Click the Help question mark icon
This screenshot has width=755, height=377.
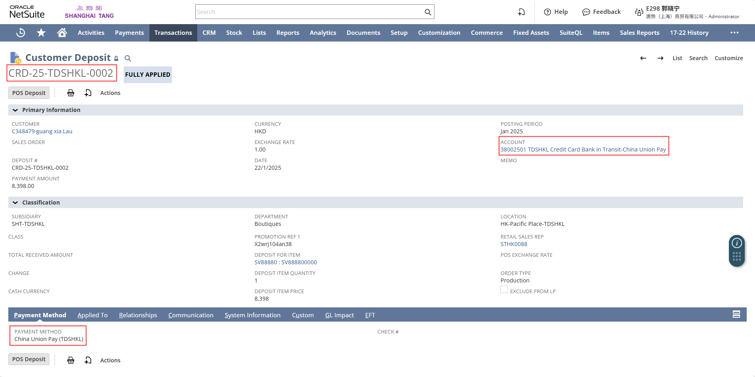(547, 12)
